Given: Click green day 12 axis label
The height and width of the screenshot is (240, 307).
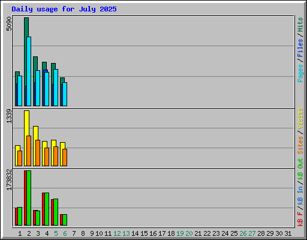Looking at the screenshot, I should coord(117,233).
